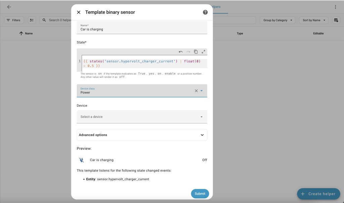The image size is (344, 203).
Task: Open the Group by Category dropdown
Action: (277, 20)
